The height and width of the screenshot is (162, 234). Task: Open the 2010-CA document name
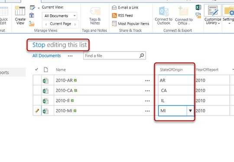[x=64, y=90]
